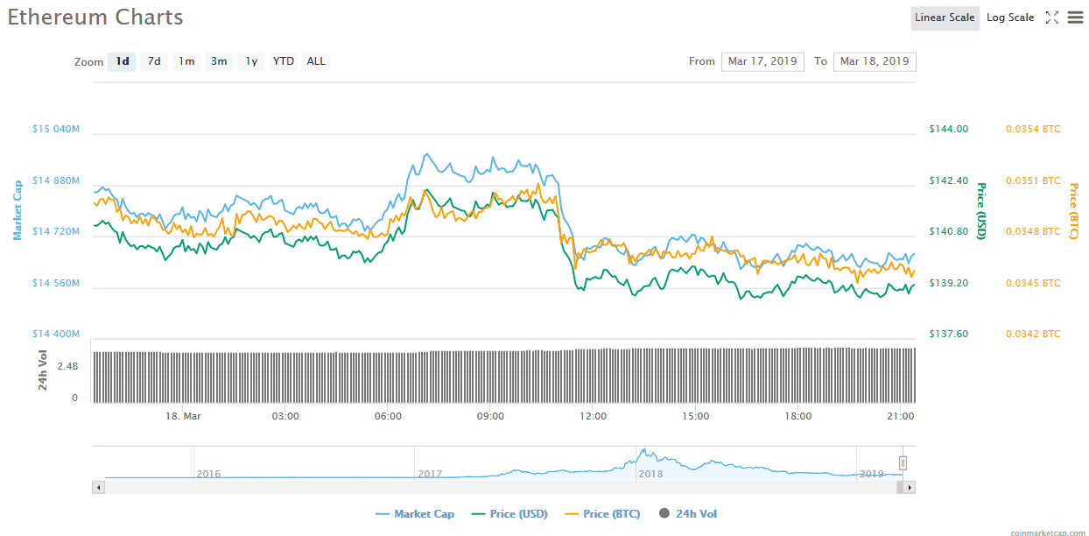This screenshot has width=1089, height=536.
Task: Set zoom to YTD
Action: pyautogui.click(x=283, y=61)
